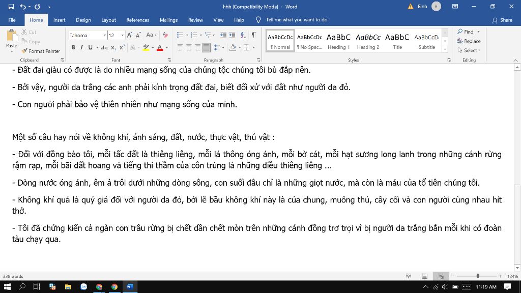Image resolution: width=521 pixels, height=293 pixels.
Task: Open the line spacing dropdown
Action: coord(223,48)
